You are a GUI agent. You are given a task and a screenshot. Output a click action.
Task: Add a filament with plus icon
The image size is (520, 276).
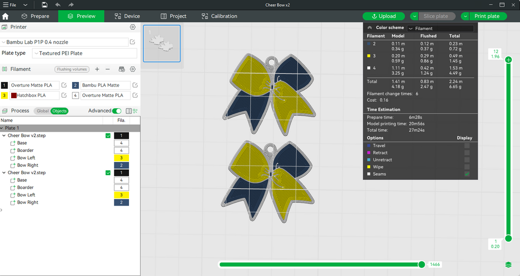pyautogui.click(x=97, y=69)
